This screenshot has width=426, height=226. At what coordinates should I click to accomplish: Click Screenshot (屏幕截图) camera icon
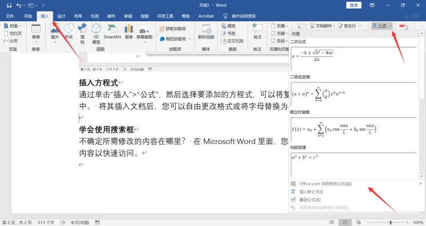[x=144, y=34]
